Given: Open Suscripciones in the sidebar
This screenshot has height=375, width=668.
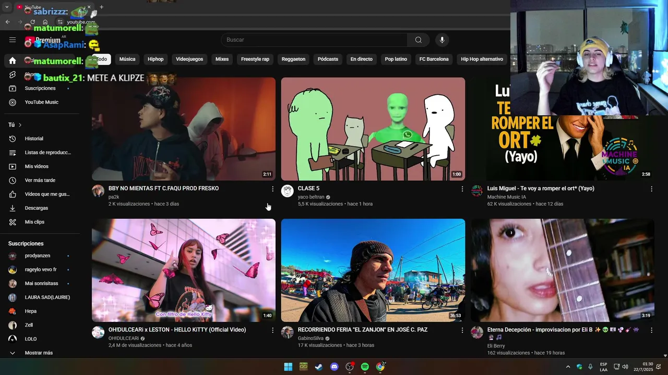Looking at the screenshot, I should 40,89.
